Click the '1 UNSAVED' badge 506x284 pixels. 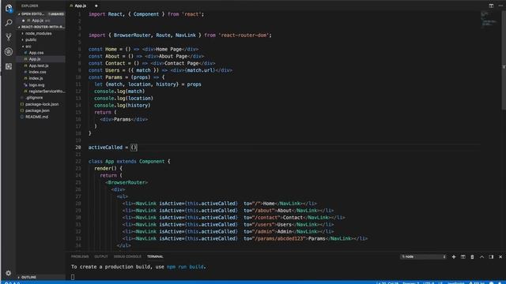(56, 14)
